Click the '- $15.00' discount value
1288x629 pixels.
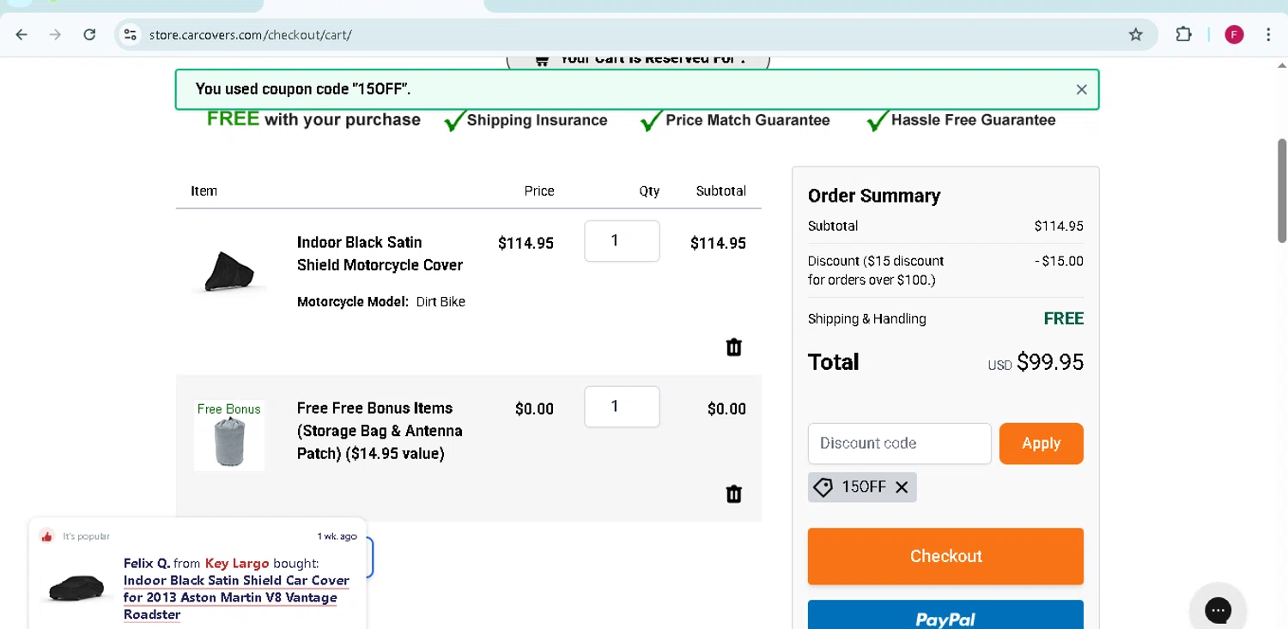tap(1059, 261)
